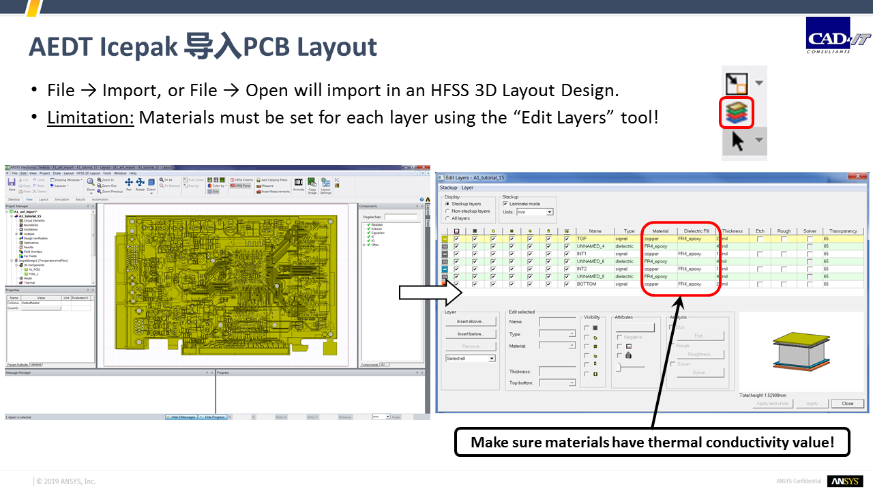Click the Insert below... button
This screenshot has width=873, height=491.
[x=471, y=333]
